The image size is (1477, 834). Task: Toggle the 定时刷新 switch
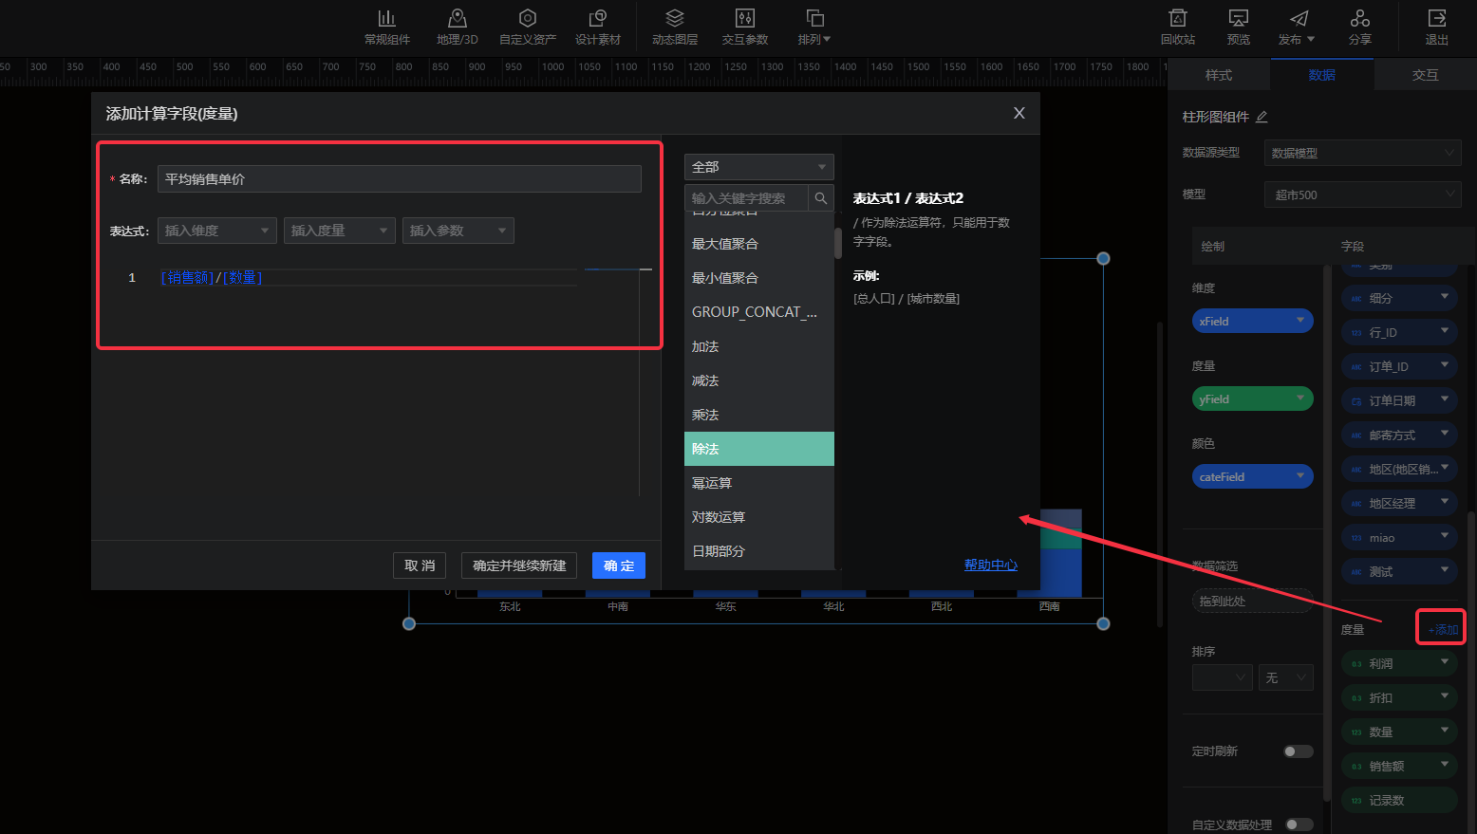[x=1298, y=751]
